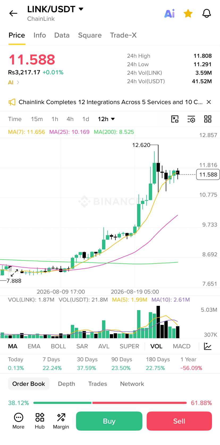Select the Depth tab

(x=66, y=384)
